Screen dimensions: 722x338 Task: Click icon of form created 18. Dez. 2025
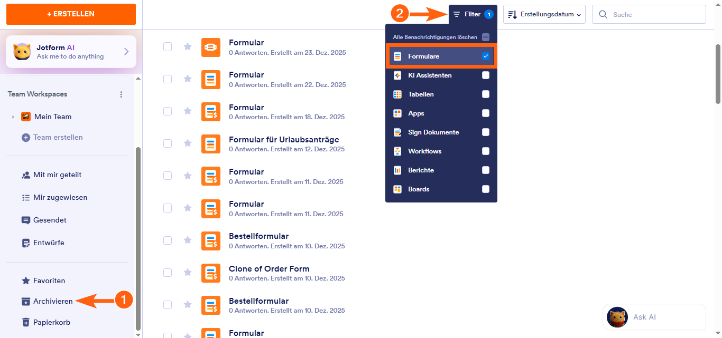click(x=211, y=112)
